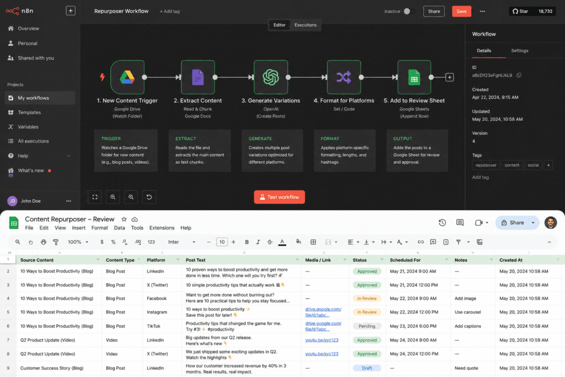Open version history in Google Sheets

(x=442, y=222)
